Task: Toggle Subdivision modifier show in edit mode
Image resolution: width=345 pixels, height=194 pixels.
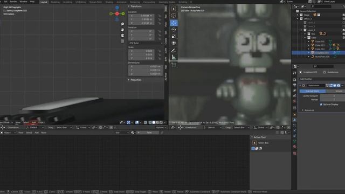Action: click(x=331, y=85)
